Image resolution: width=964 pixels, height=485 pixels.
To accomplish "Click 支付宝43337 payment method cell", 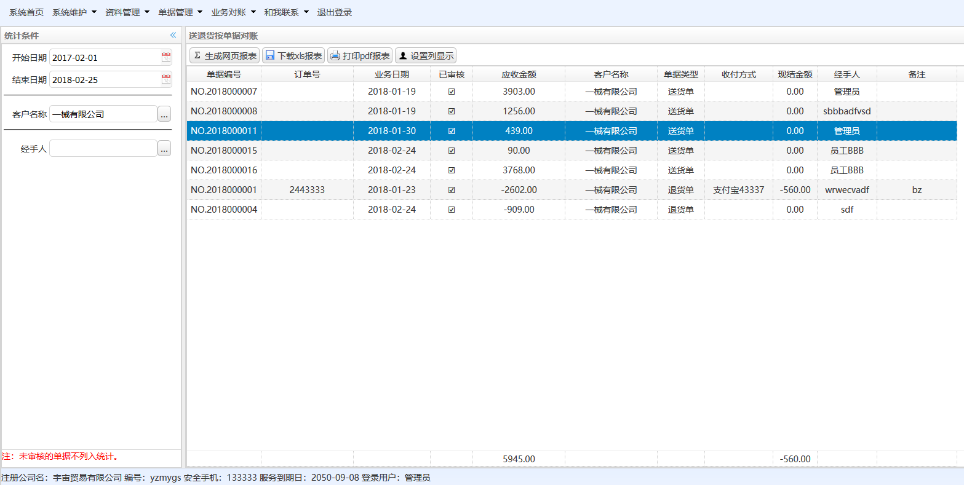I will [x=739, y=190].
